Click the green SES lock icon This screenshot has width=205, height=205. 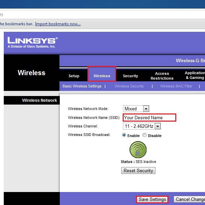click(x=138, y=150)
